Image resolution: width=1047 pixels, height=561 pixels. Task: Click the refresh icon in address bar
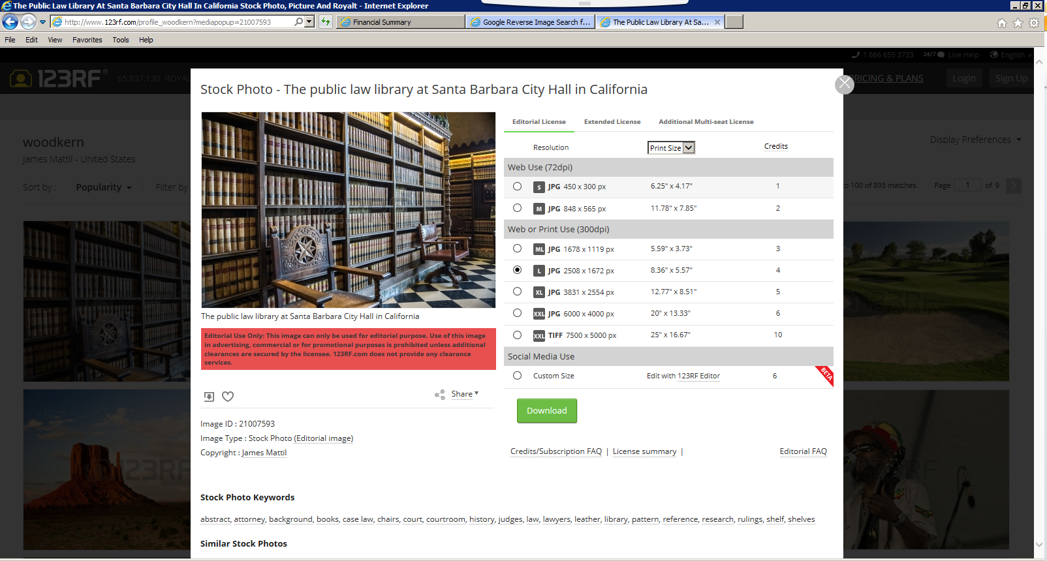(x=326, y=22)
